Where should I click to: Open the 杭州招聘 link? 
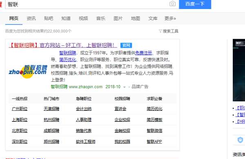pyautogui.click(x=51, y=120)
